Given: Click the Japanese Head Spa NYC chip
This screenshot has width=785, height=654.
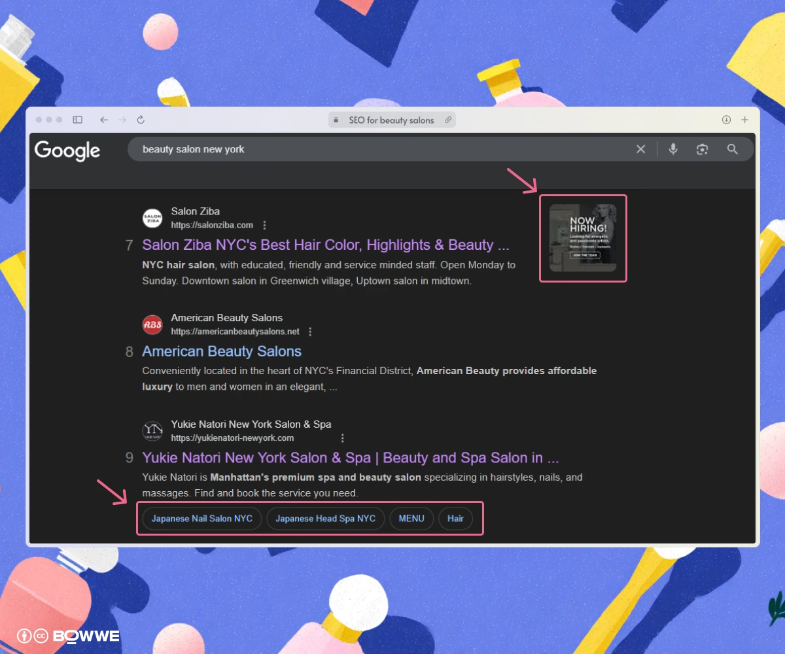Looking at the screenshot, I should [326, 519].
